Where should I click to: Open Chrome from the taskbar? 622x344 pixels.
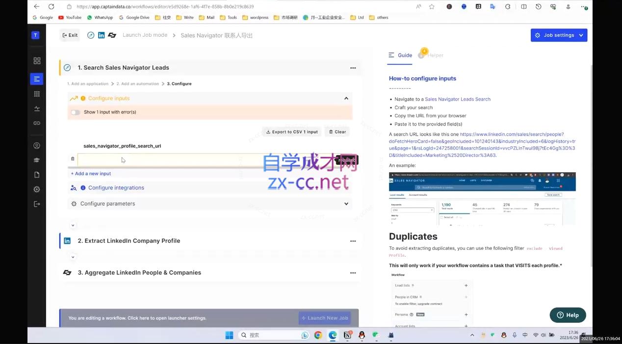(318, 335)
